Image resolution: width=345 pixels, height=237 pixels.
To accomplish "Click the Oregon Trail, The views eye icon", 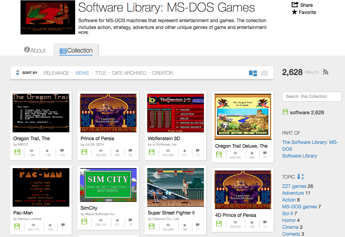I will click(x=31, y=151).
